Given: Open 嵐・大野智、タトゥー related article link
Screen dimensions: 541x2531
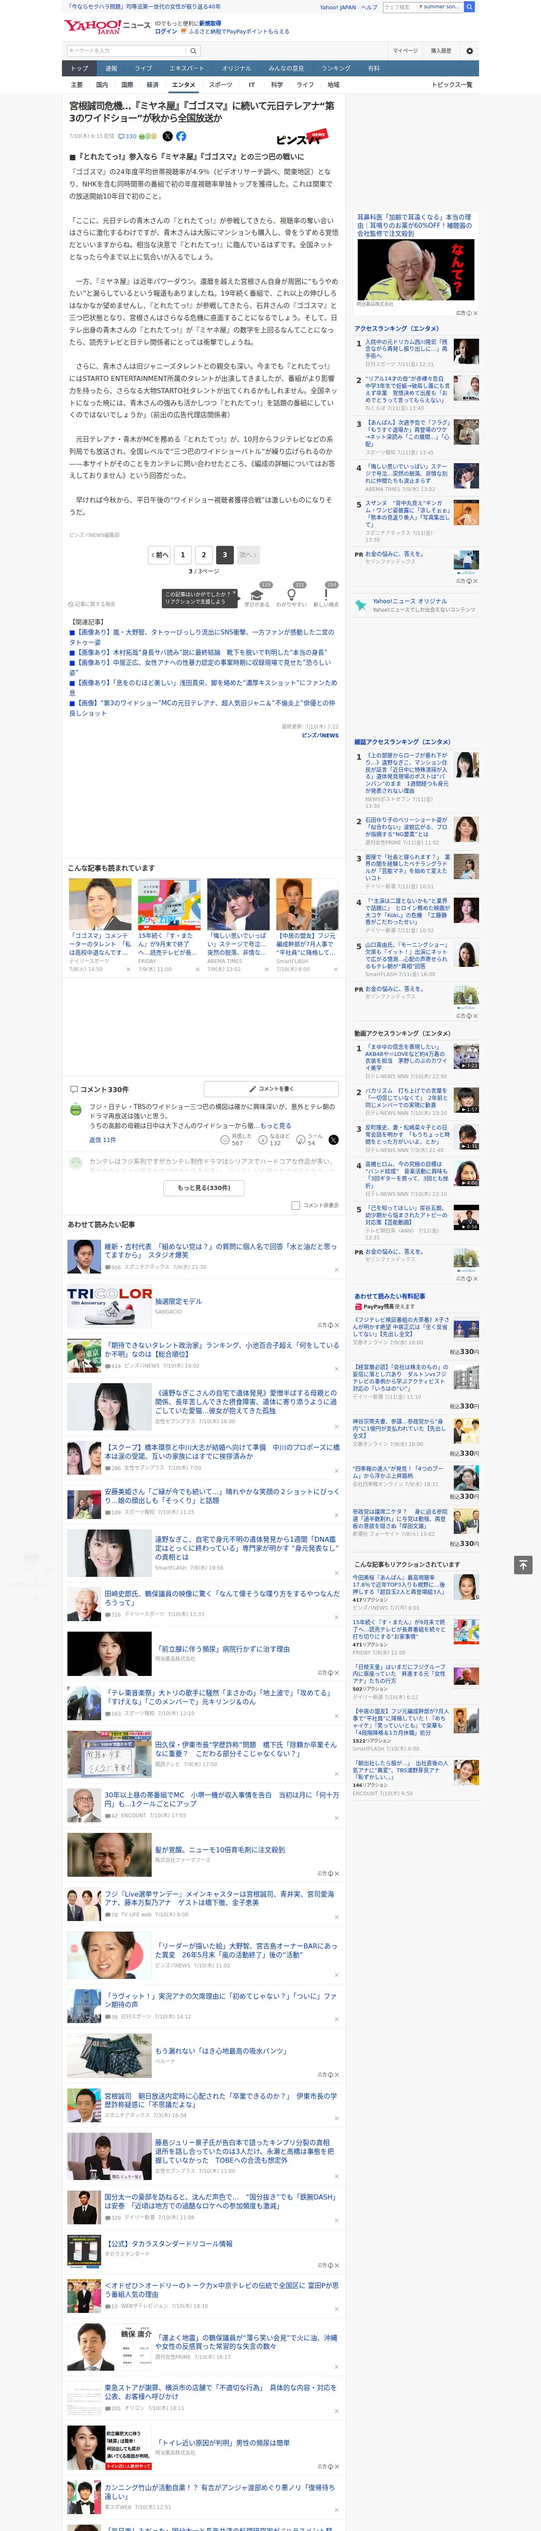Looking at the screenshot, I should (x=201, y=637).
